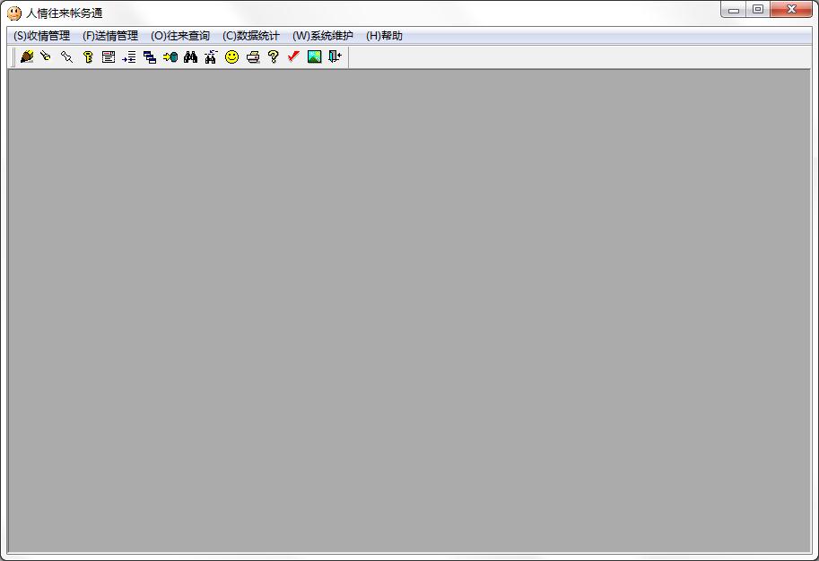Click the arrow-into-database toolbar icon
Screen dimensions: 819x561
[170, 56]
